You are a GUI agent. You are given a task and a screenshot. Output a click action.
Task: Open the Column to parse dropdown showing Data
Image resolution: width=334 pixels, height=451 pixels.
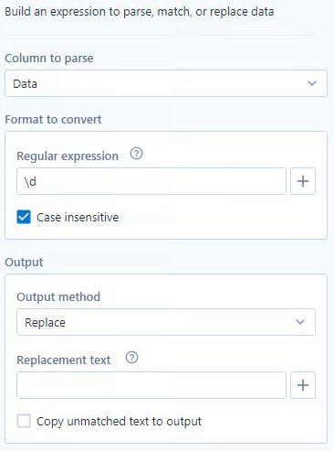(x=166, y=83)
